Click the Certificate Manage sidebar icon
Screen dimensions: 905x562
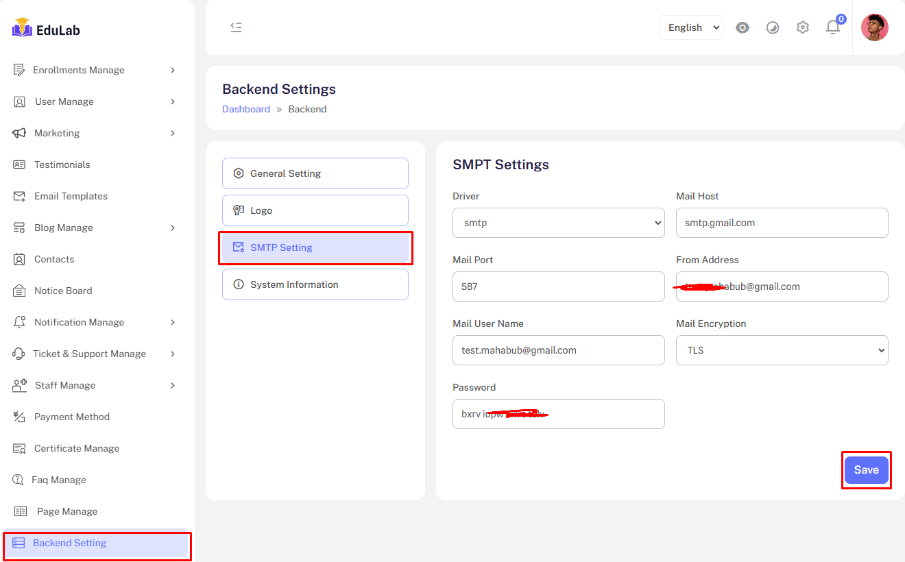pyautogui.click(x=20, y=448)
